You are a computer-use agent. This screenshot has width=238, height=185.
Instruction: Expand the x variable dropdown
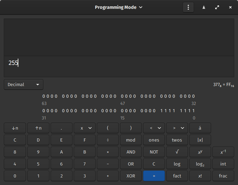85,128
